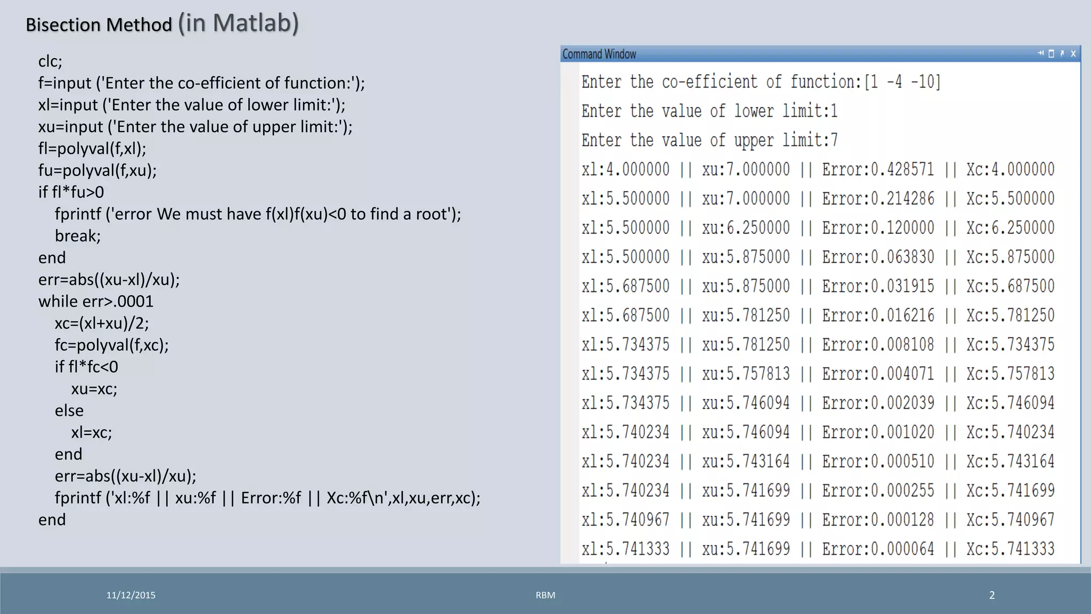Click the 'fl=polyval(f,xl);' code line
This screenshot has width=1091, height=614.
(92, 148)
